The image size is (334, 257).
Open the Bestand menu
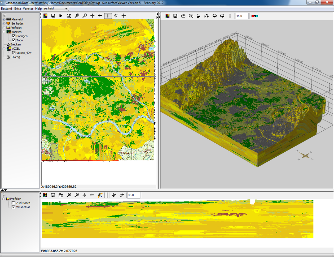(7, 9)
